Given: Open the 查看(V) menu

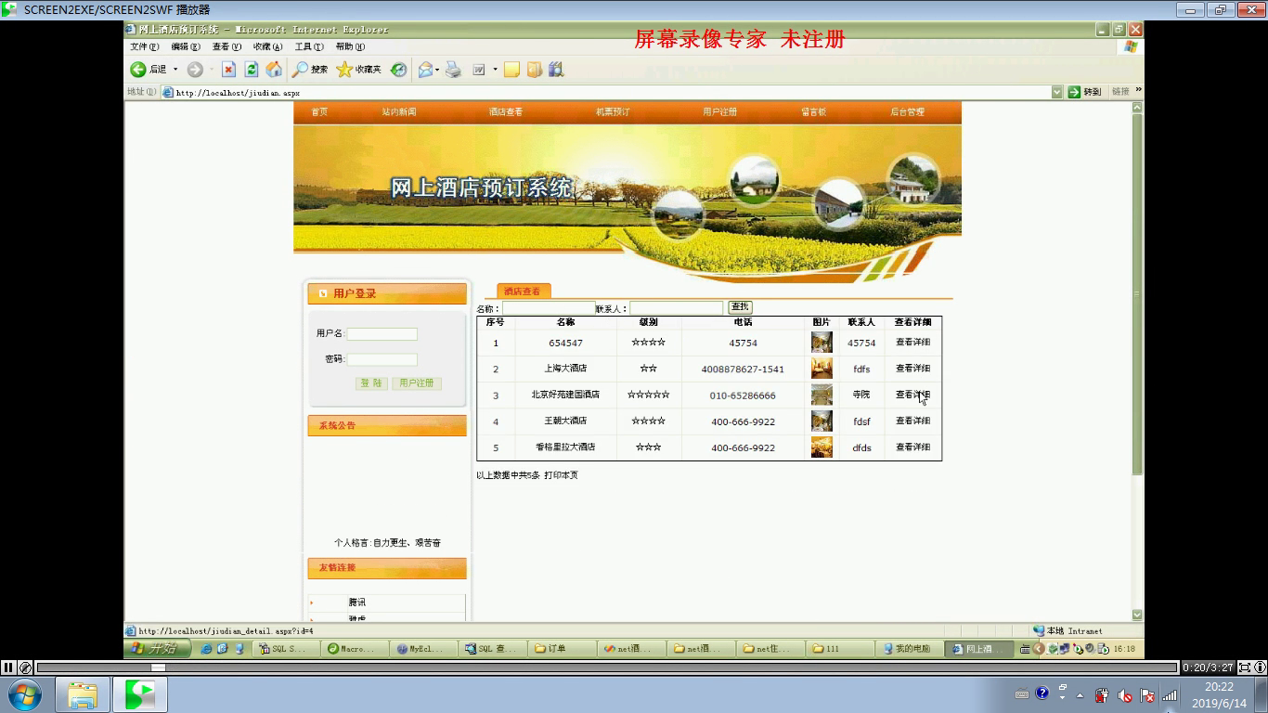Looking at the screenshot, I should coord(226,46).
